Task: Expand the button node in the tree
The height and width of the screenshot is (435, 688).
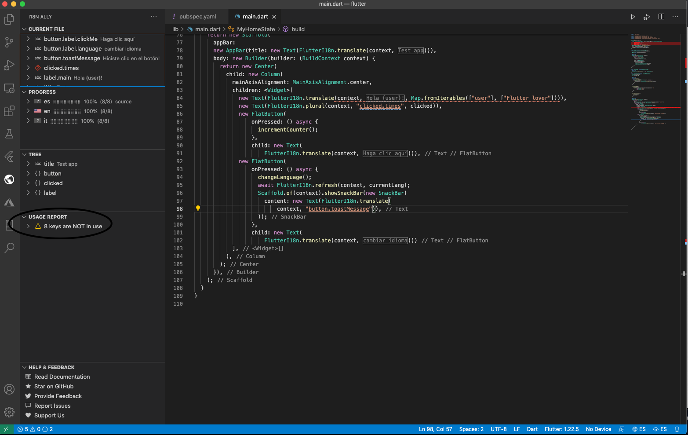Action: point(29,173)
